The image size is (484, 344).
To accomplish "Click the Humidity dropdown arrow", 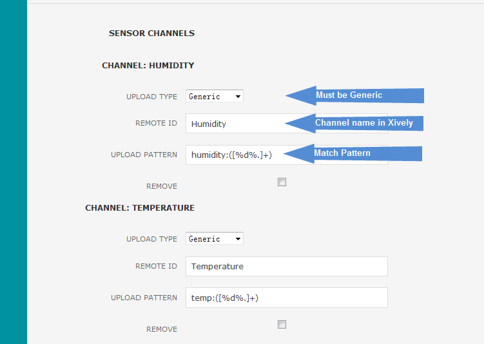I will [x=238, y=97].
